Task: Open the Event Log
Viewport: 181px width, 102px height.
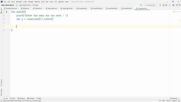Action: (174, 98)
